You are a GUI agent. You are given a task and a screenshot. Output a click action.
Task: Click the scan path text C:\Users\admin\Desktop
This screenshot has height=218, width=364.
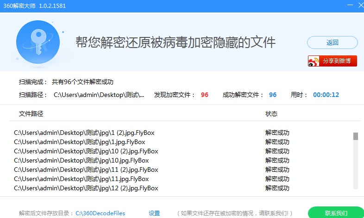[x=99, y=95]
